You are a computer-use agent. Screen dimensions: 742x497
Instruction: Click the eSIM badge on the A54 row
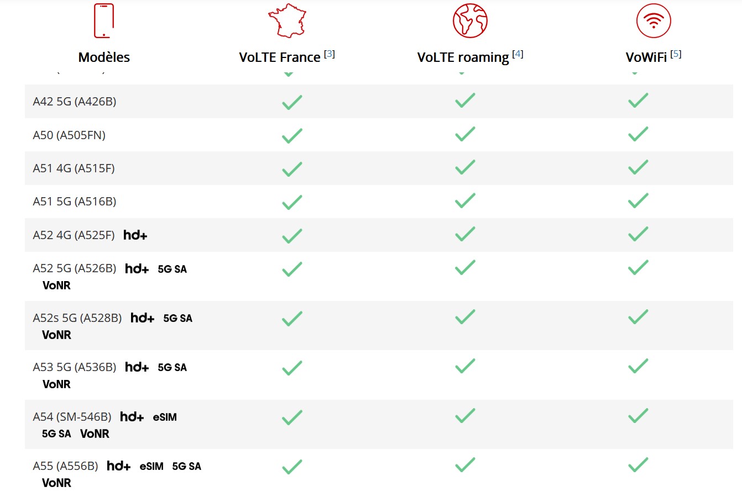tap(165, 417)
